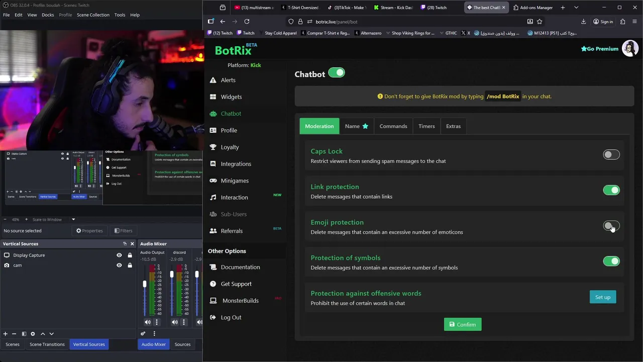Open discord channel options menu
The image size is (643, 362).
[183, 322]
